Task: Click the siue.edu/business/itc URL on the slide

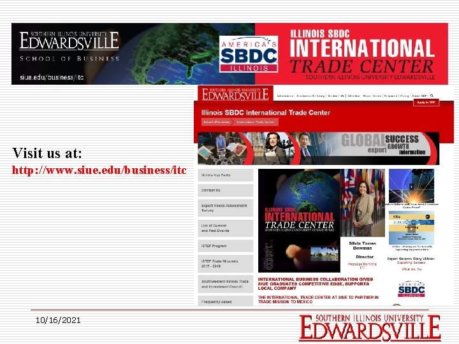Action: (x=99, y=170)
